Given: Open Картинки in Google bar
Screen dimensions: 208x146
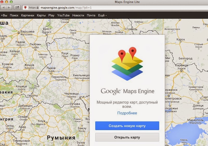Looking at the screenshot, I should tap(28, 16).
